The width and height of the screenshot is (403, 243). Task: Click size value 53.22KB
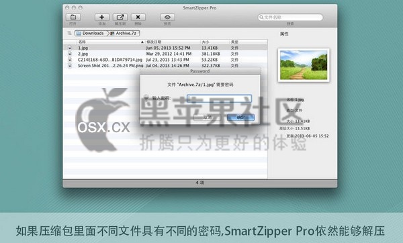tap(210, 60)
